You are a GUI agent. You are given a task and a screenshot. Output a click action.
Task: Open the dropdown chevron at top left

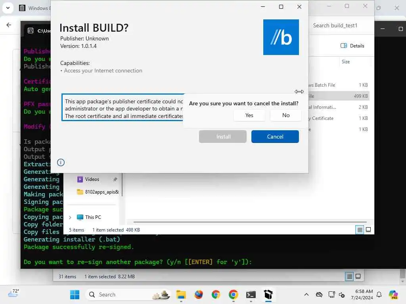8,8
